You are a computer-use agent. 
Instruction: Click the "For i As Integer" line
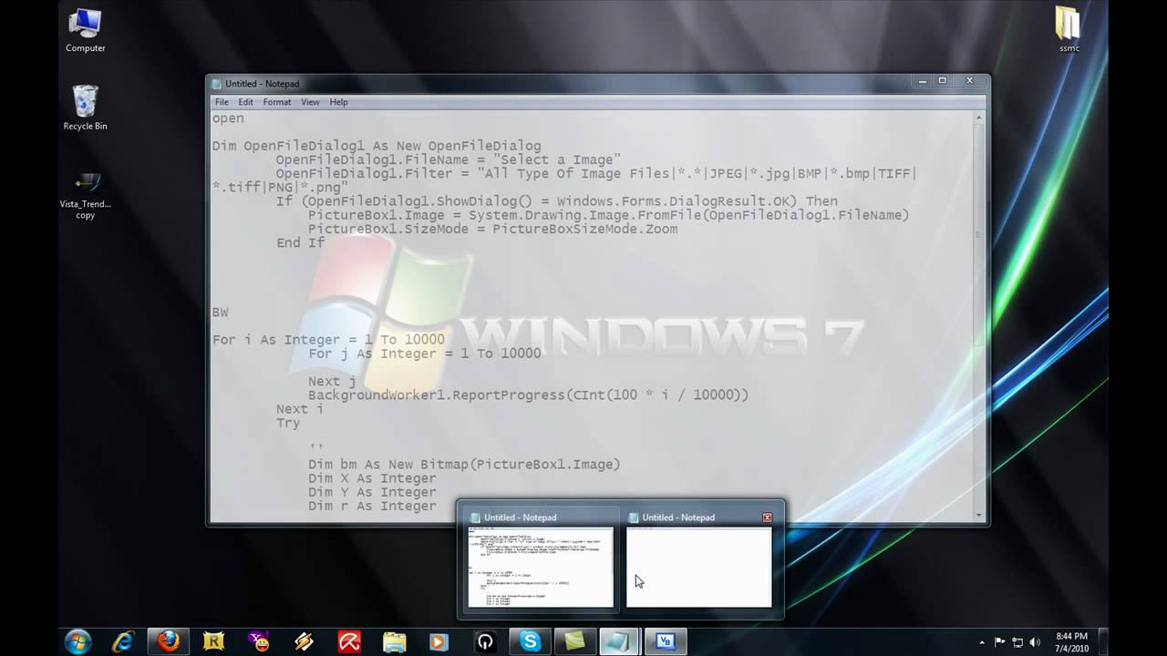tap(328, 340)
